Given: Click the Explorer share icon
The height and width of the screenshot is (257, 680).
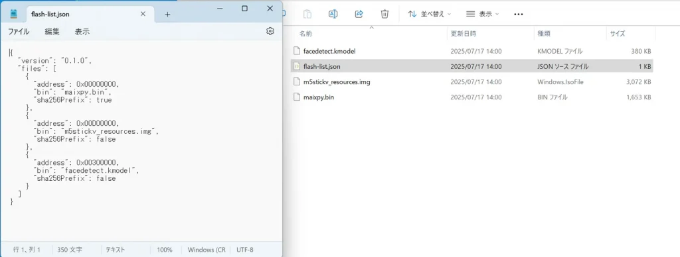Looking at the screenshot, I should click(x=359, y=14).
